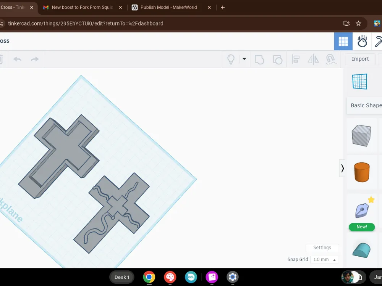Click the Undo arrow

click(17, 59)
